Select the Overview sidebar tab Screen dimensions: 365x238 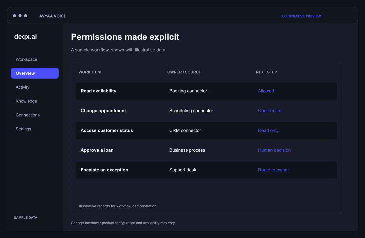(x=35, y=73)
